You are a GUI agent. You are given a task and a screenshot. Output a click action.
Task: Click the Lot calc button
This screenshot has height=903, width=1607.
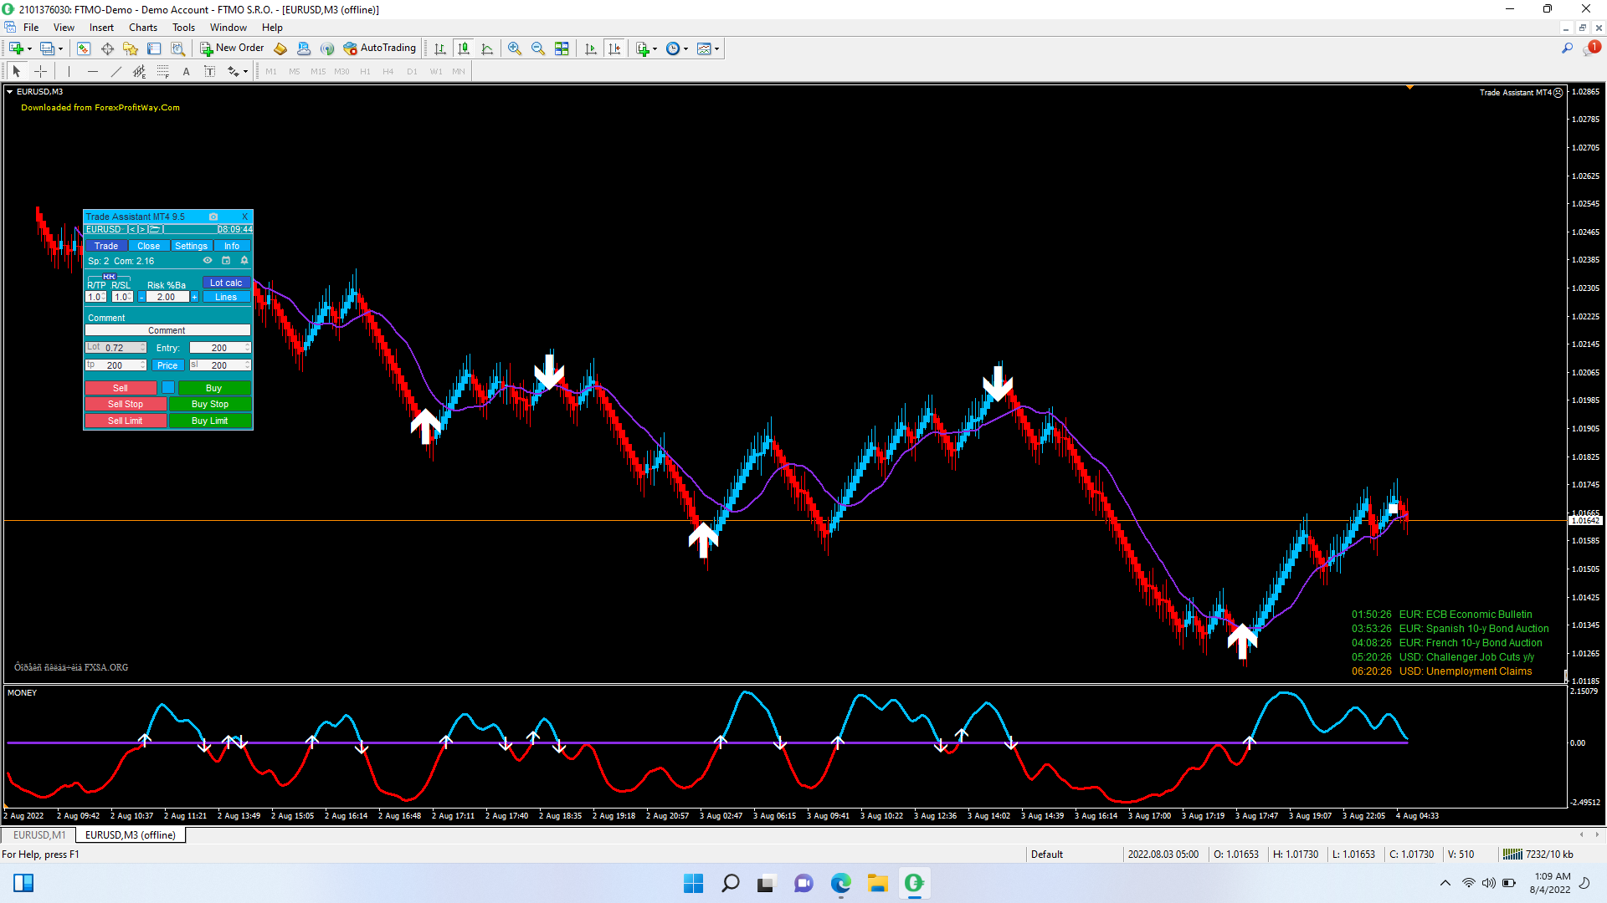pos(226,283)
